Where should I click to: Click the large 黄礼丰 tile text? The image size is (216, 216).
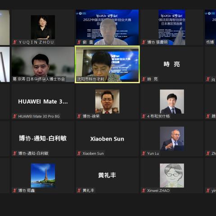pyautogui.click(x=107, y=175)
